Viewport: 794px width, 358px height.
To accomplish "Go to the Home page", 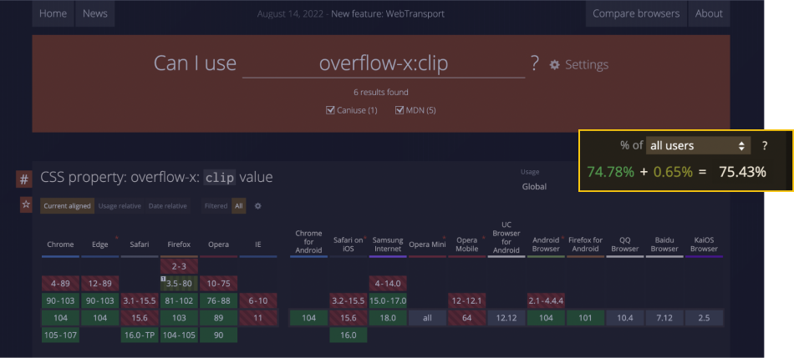I will coord(53,13).
